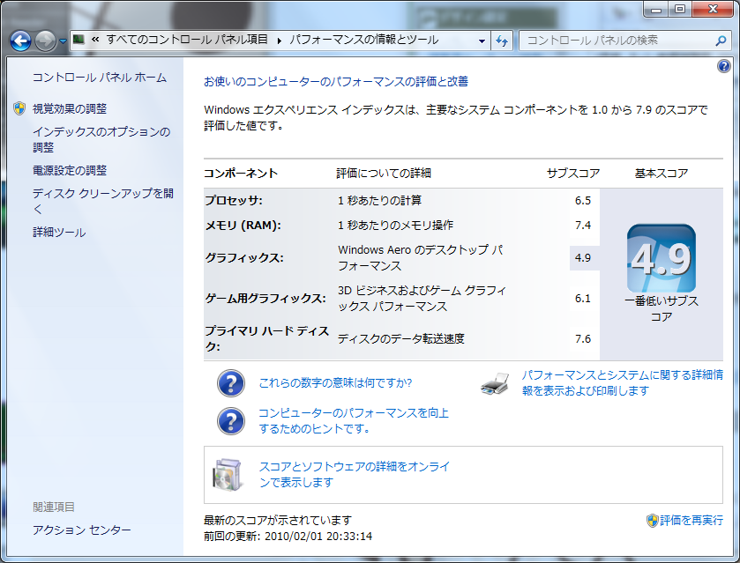Select the ゲーム用グラフィックス: row label
Screen dimensions: 740x563
[x=265, y=299]
